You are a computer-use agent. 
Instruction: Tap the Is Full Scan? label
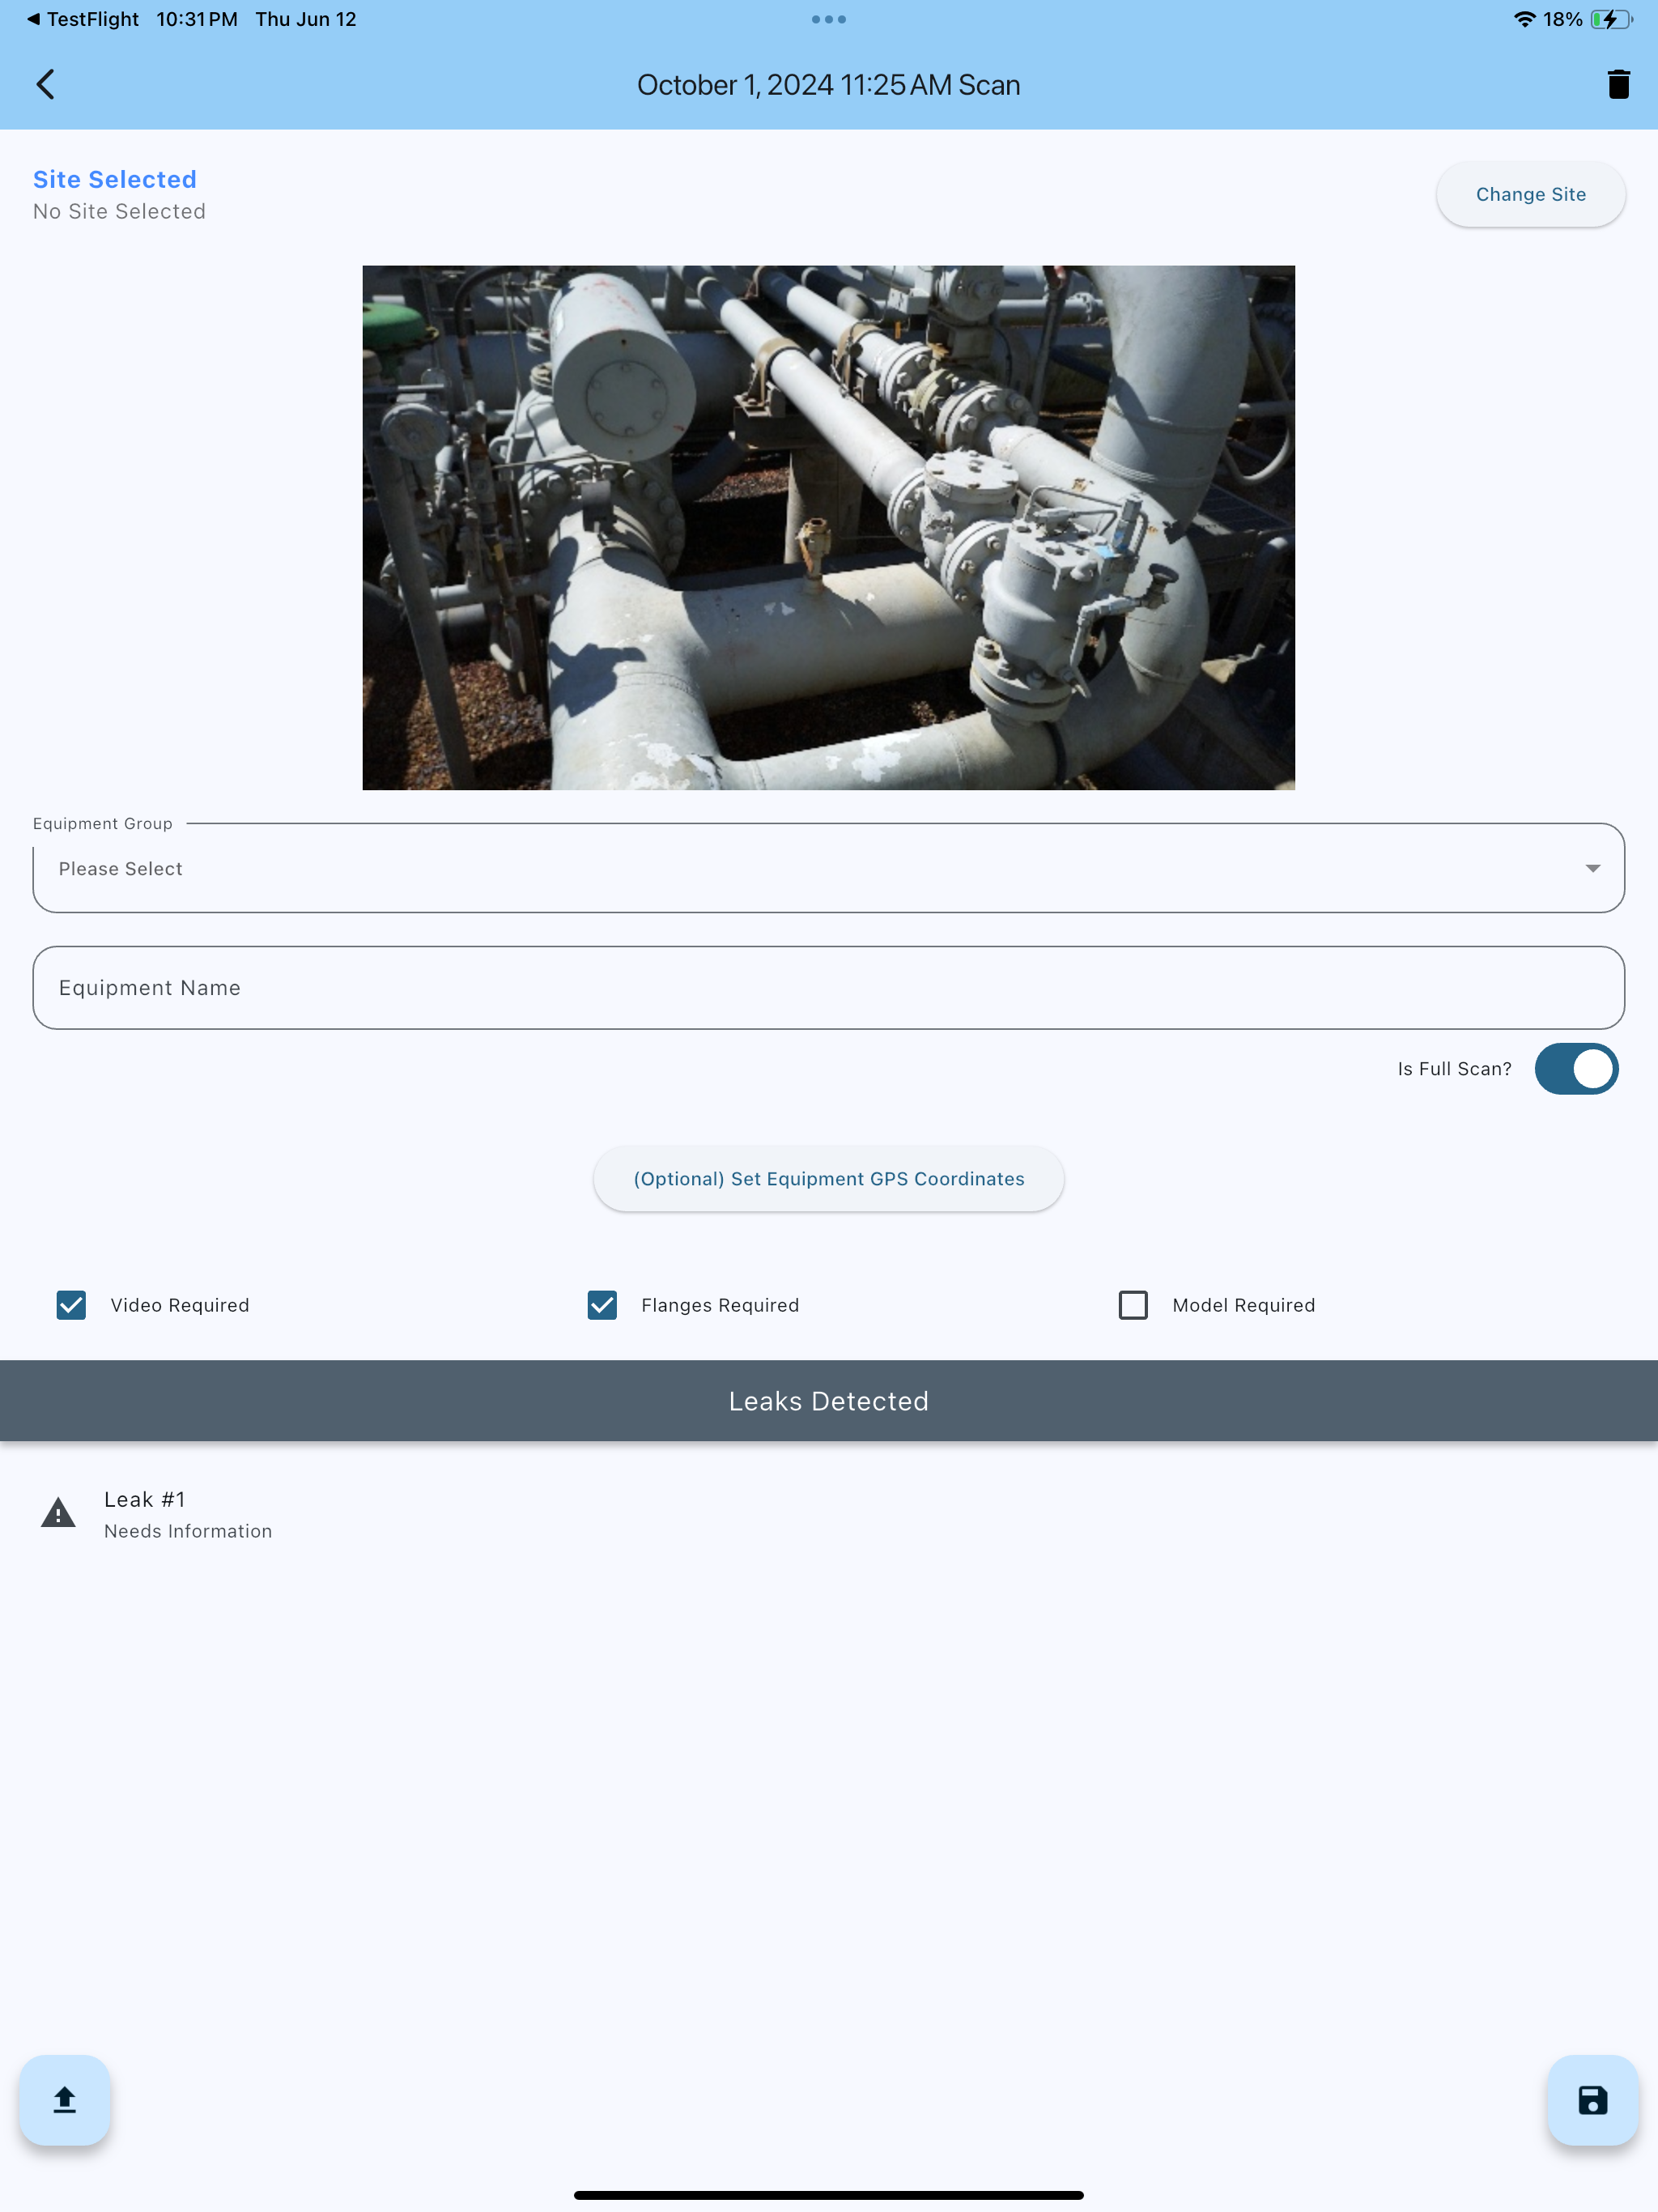coord(1454,1069)
